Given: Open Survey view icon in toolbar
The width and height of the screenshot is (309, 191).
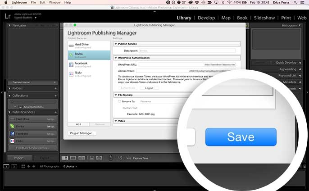Looking at the screenshot, I should 90,158.
